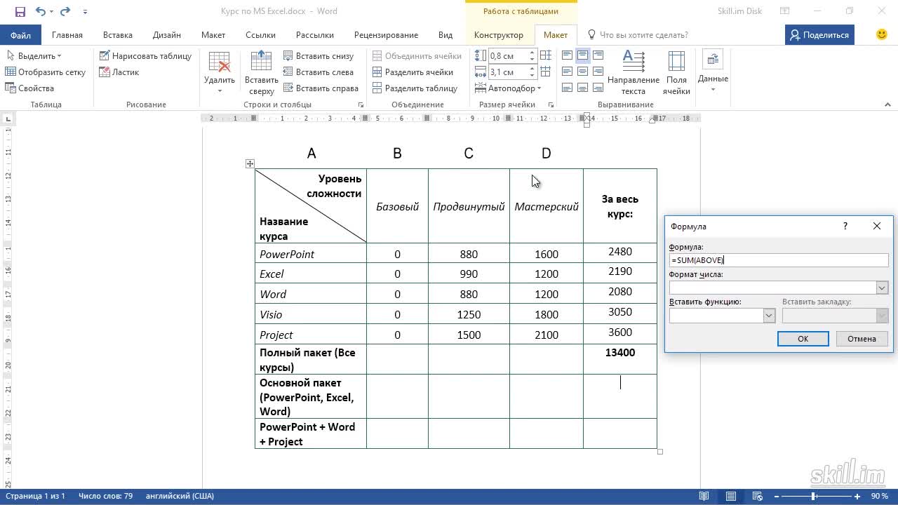Click the Save icon in quick access toolbar
The height and width of the screenshot is (505, 898).
pos(20,11)
